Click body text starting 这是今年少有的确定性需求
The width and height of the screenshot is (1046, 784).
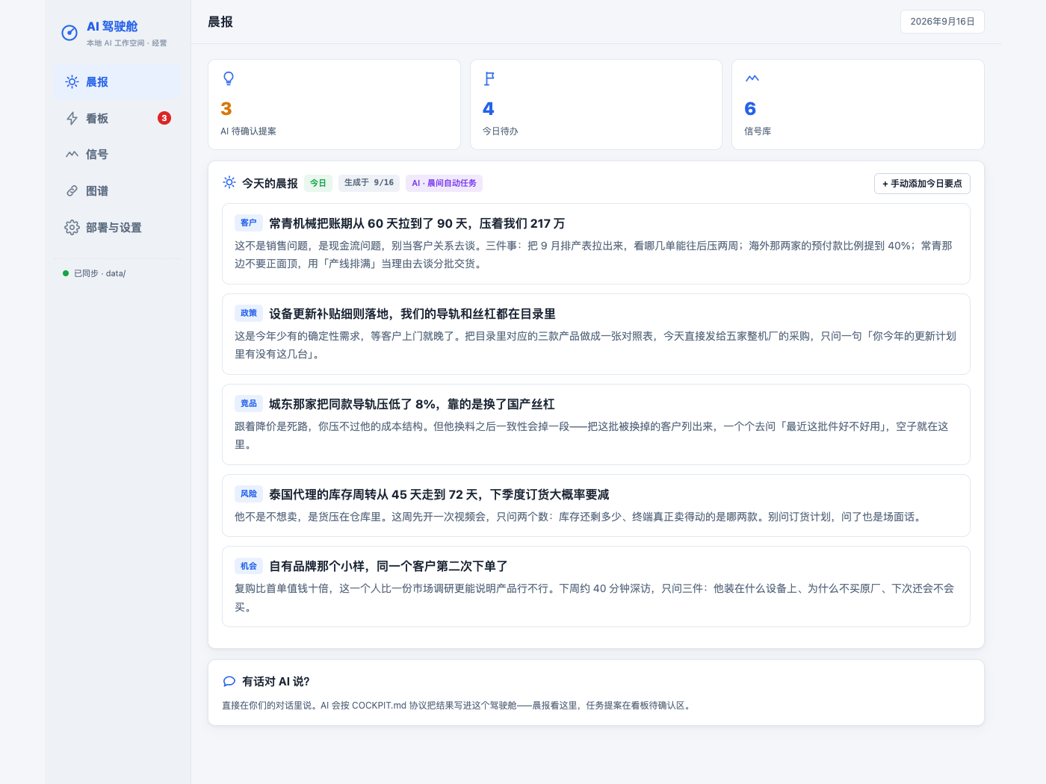(x=596, y=345)
